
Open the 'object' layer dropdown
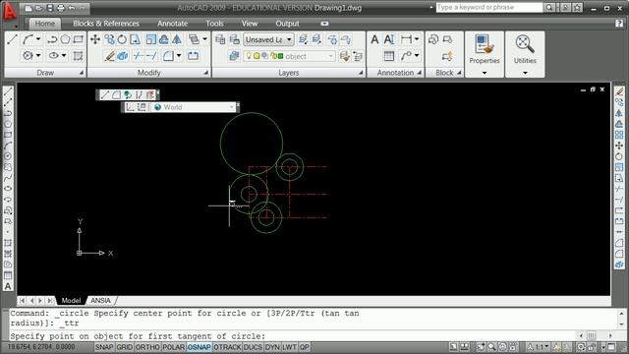[x=289, y=56]
